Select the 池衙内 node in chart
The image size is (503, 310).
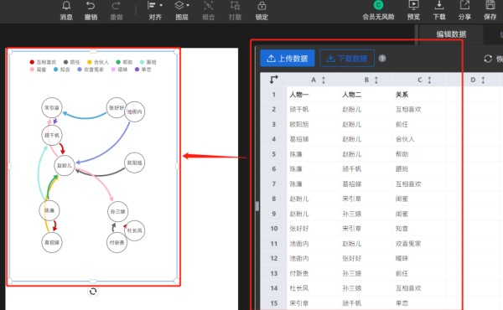135,111
